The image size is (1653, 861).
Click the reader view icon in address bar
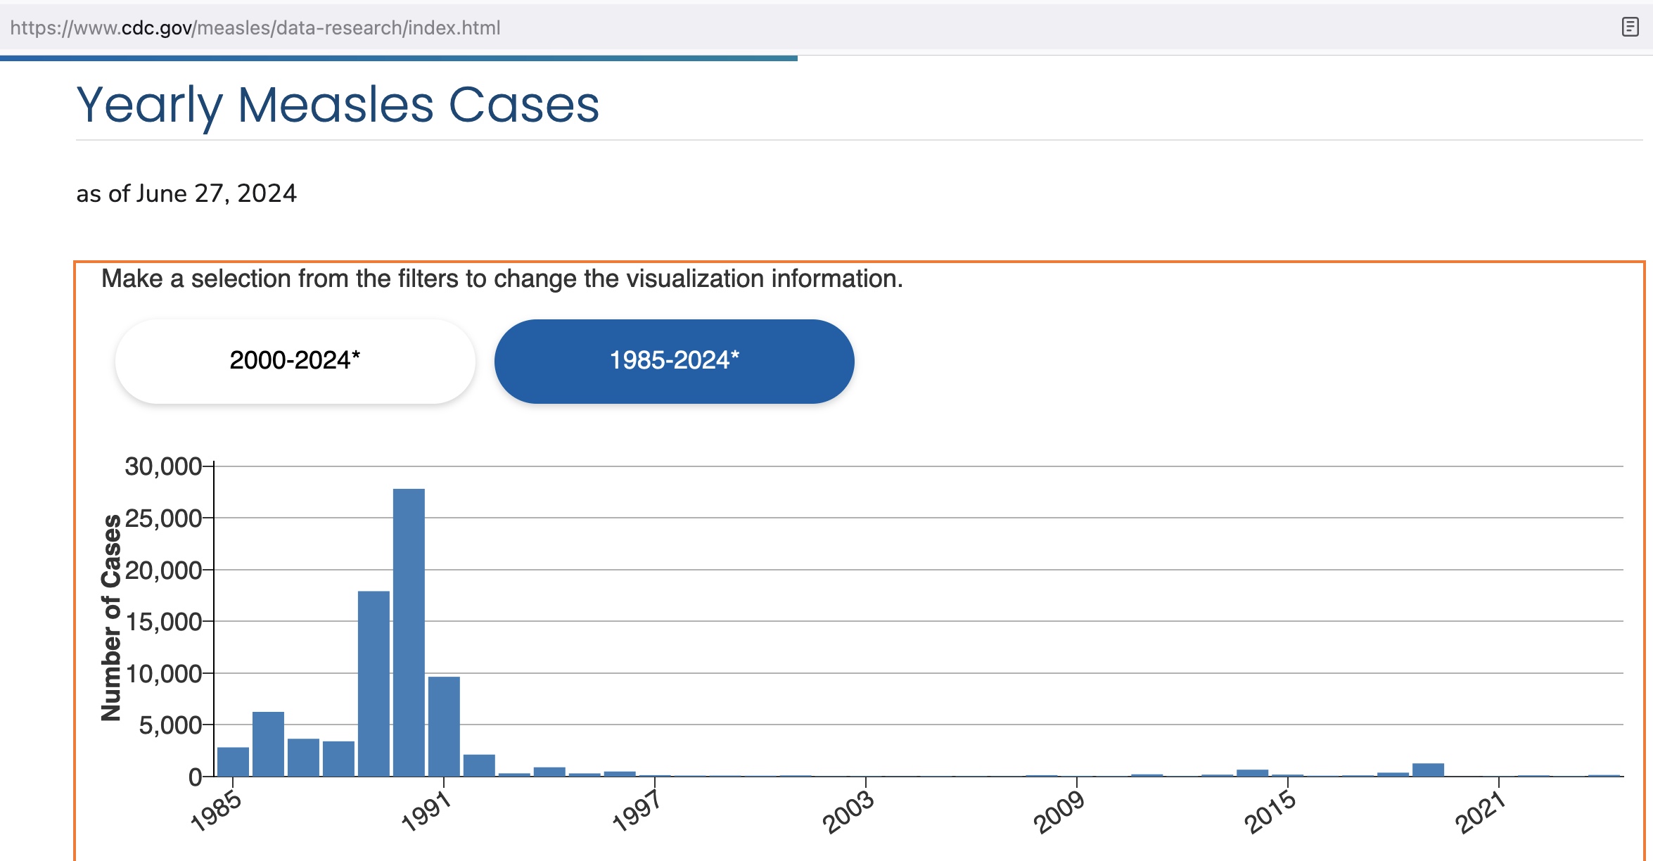(x=1630, y=27)
